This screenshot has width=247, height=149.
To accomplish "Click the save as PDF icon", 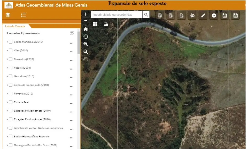I will coord(235,15).
